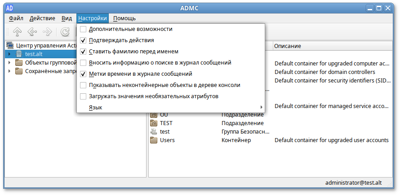Toggle Метки времени в журнале сообщений
Image resolution: width=400 pixels, height=195 pixels.
83,74
